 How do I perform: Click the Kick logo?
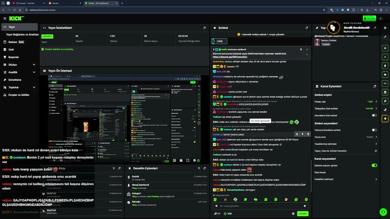coord(16,19)
